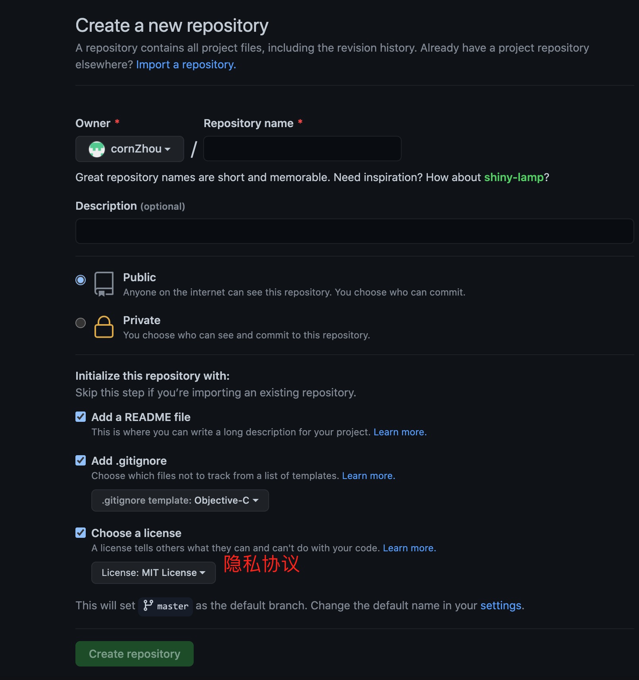639x680 pixels.
Task: Click into the Description text field
Action: [355, 231]
